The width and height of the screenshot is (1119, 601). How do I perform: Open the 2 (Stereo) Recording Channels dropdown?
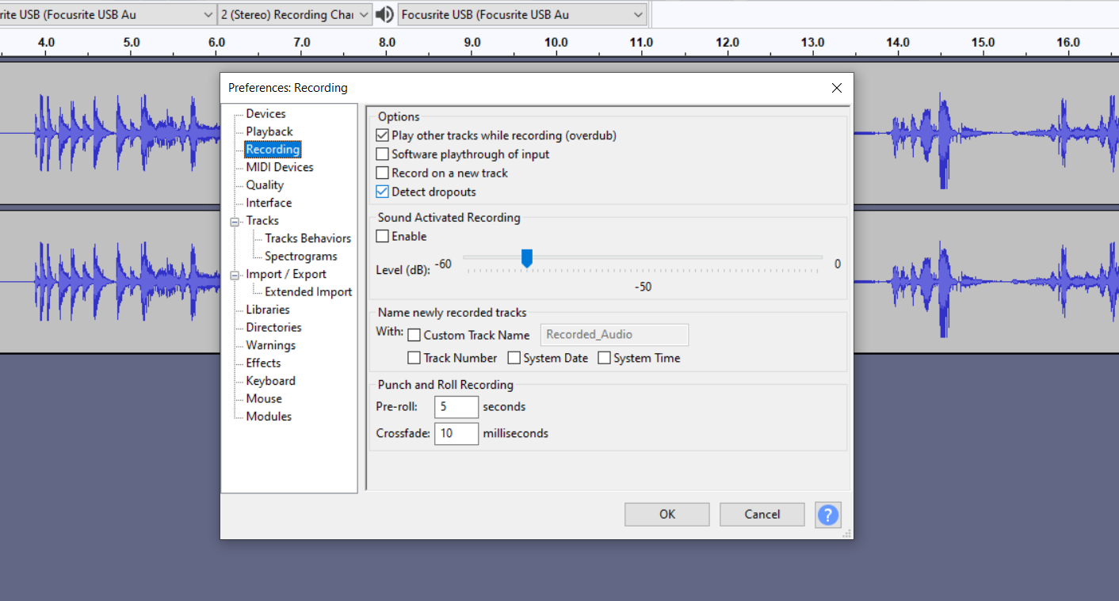295,14
